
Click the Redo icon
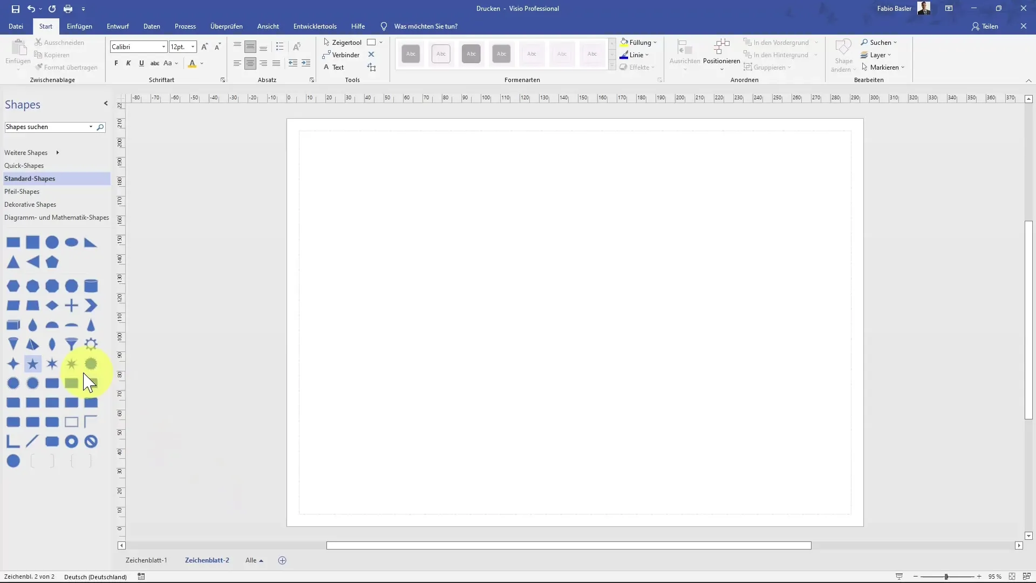pos(52,9)
